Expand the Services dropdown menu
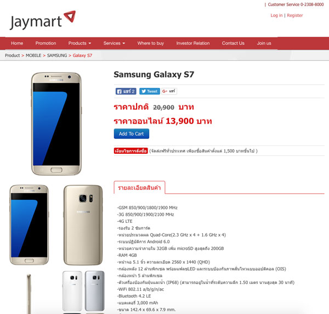The image size is (329, 314). [x=114, y=43]
